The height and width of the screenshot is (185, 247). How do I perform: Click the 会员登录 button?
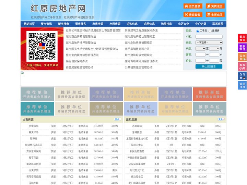tap(193, 6)
